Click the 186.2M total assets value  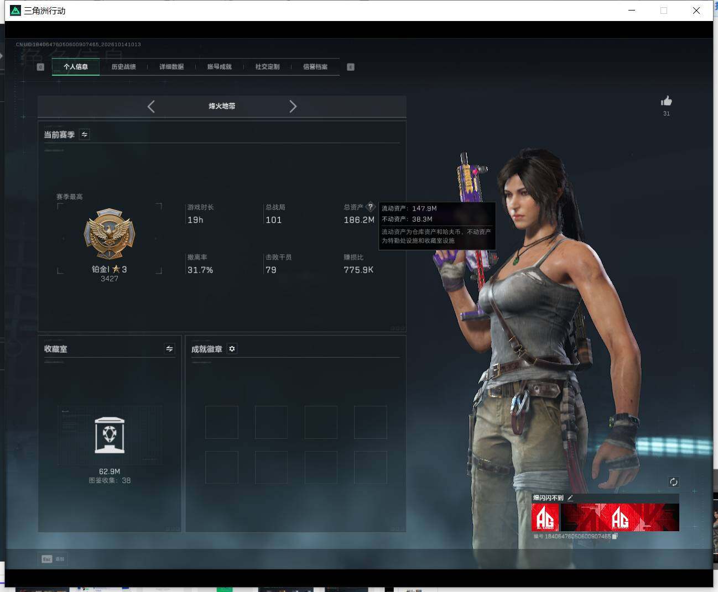[359, 220]
